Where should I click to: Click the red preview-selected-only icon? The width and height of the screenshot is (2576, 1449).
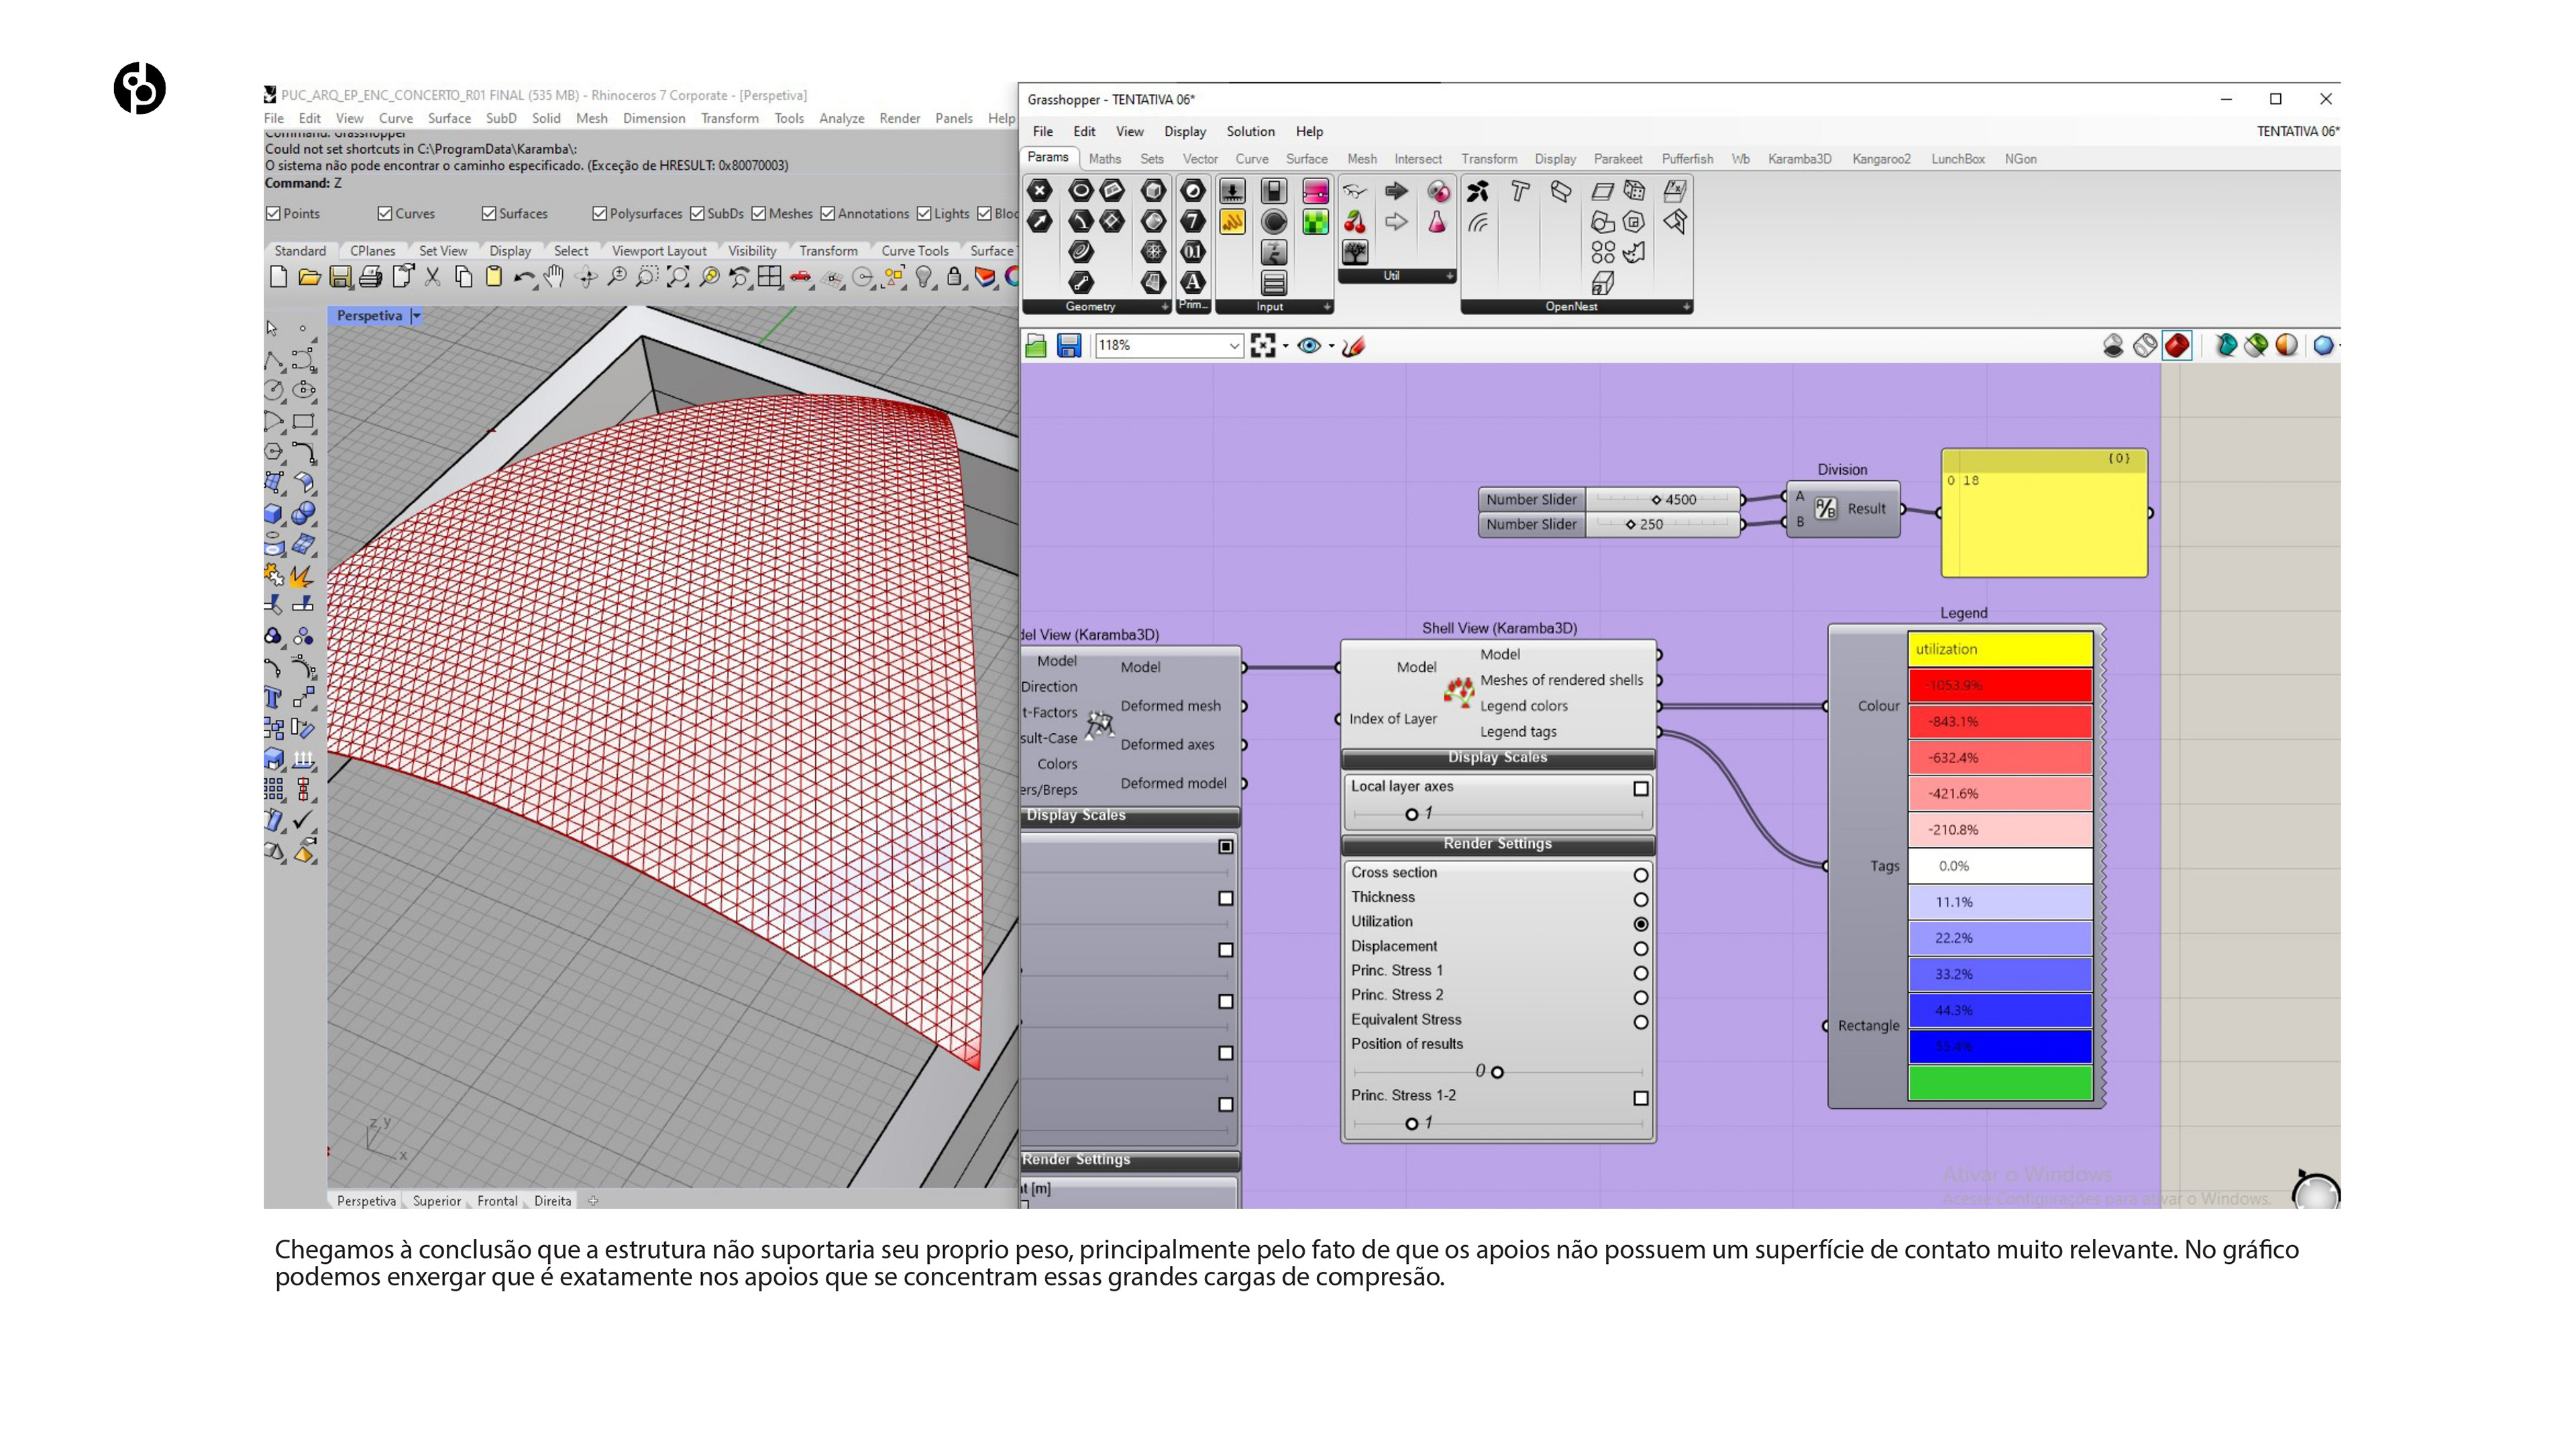[2177, 346]
